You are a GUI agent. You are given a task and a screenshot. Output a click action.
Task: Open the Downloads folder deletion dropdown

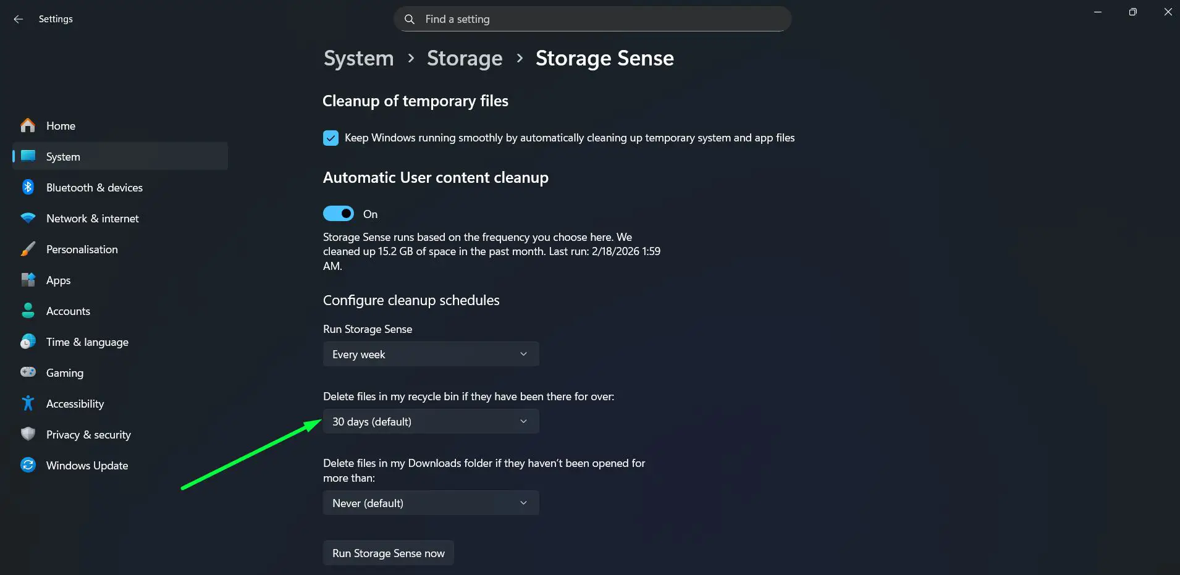click(431, 503)
